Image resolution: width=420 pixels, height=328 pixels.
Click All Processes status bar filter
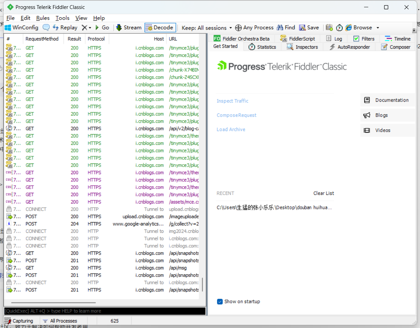click(x=60, y=321)
